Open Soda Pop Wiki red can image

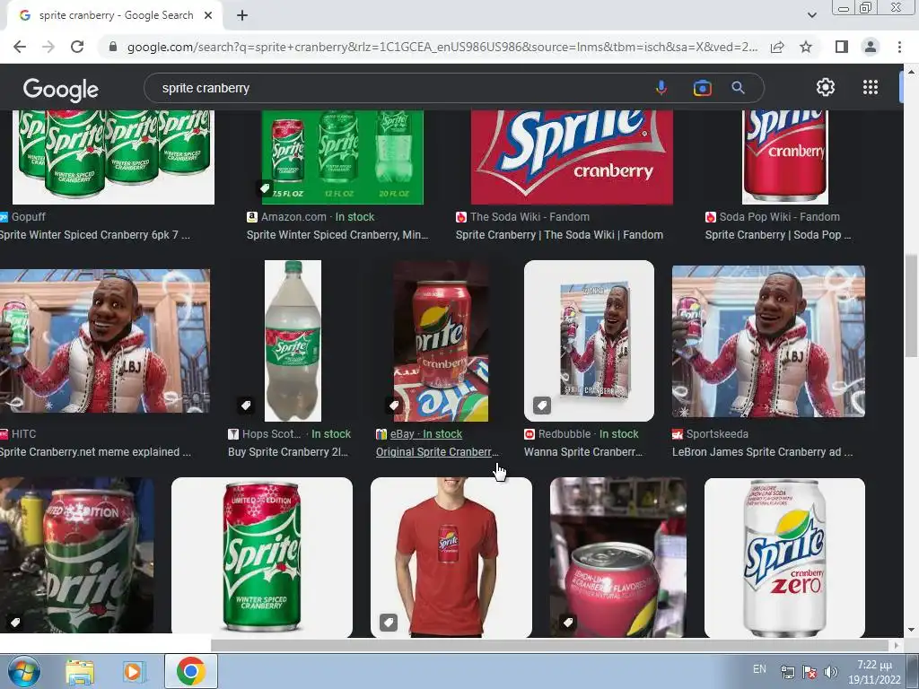point(785,157)
